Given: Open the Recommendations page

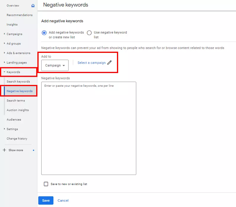Looking at the screenshot, I should (x=20, y=15).
